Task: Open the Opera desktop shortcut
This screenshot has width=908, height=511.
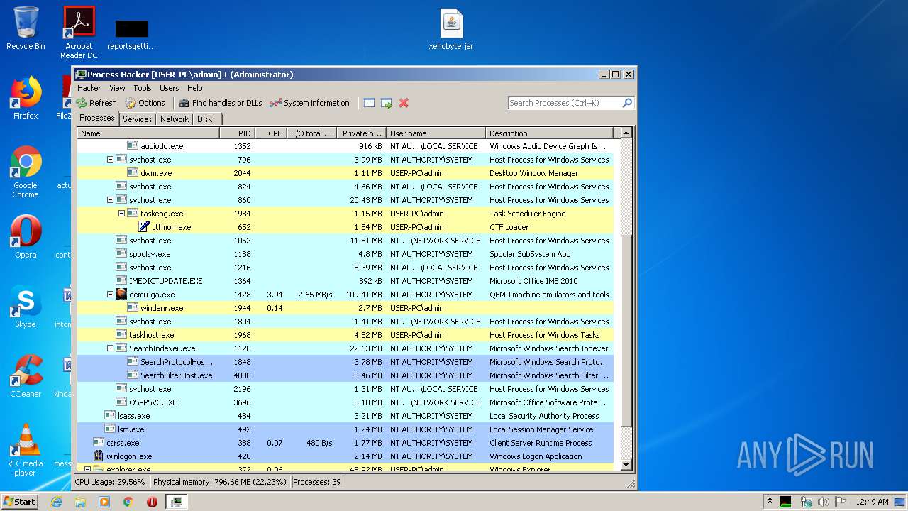Action: coord(26,237)
